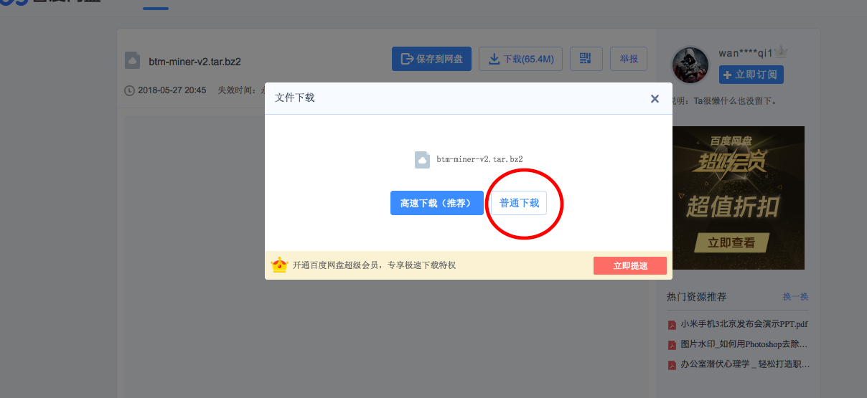Click the 普通下载 button in the dialog

pyautogui.click(x=519, y=203)
